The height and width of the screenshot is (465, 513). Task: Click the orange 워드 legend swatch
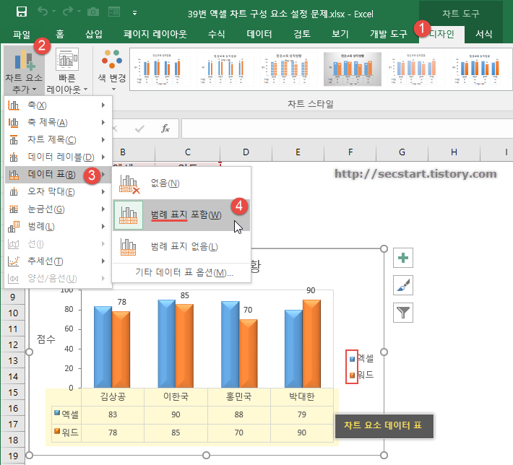[x=352, y=375]
